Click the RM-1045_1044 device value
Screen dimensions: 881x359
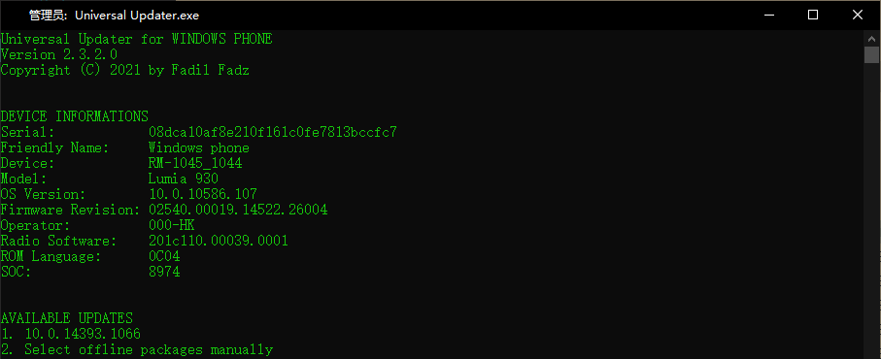[x=195, y=163]
